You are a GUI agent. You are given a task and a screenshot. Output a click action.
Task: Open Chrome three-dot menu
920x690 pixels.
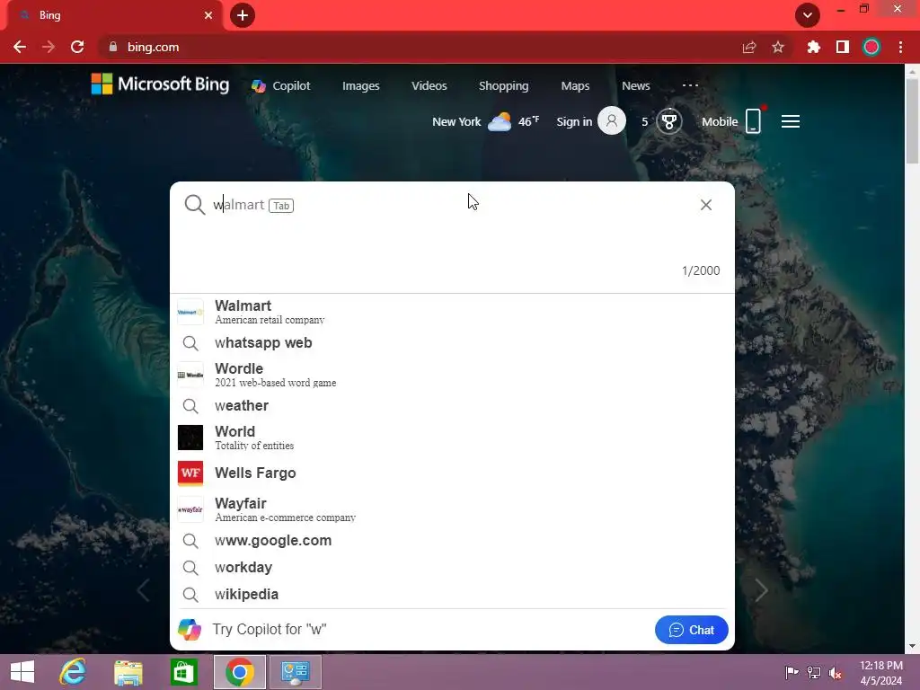coord(900,47)
